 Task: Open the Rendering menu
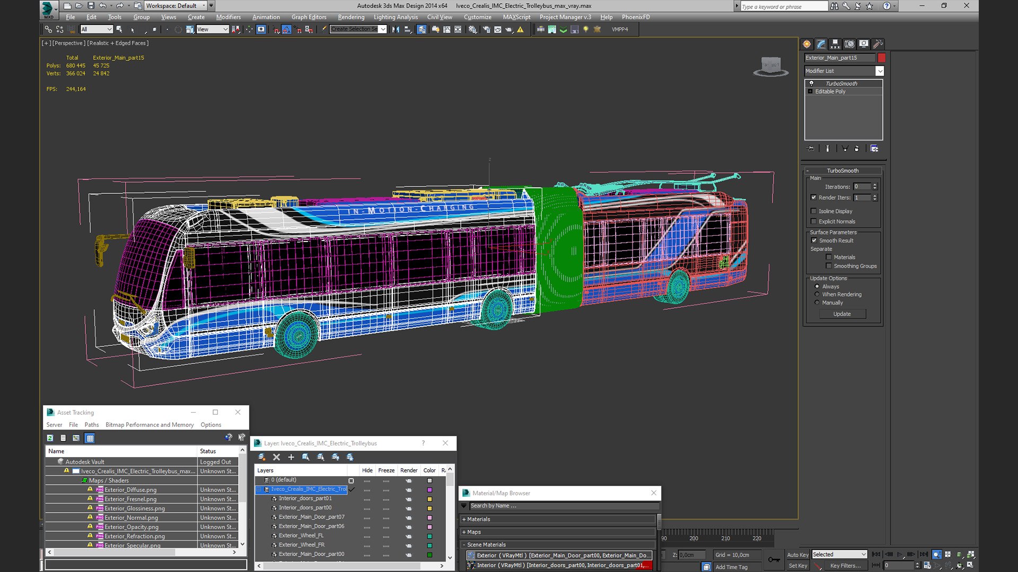tap(351, 17)
